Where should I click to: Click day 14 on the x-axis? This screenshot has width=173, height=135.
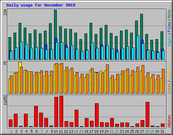click(x=76, y=131)
